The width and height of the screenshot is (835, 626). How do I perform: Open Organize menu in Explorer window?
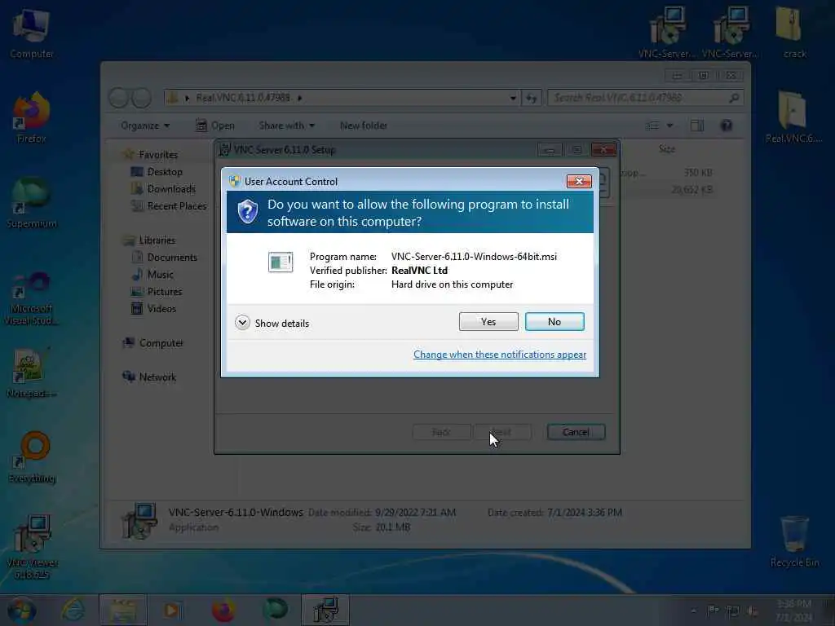point(145,126)
